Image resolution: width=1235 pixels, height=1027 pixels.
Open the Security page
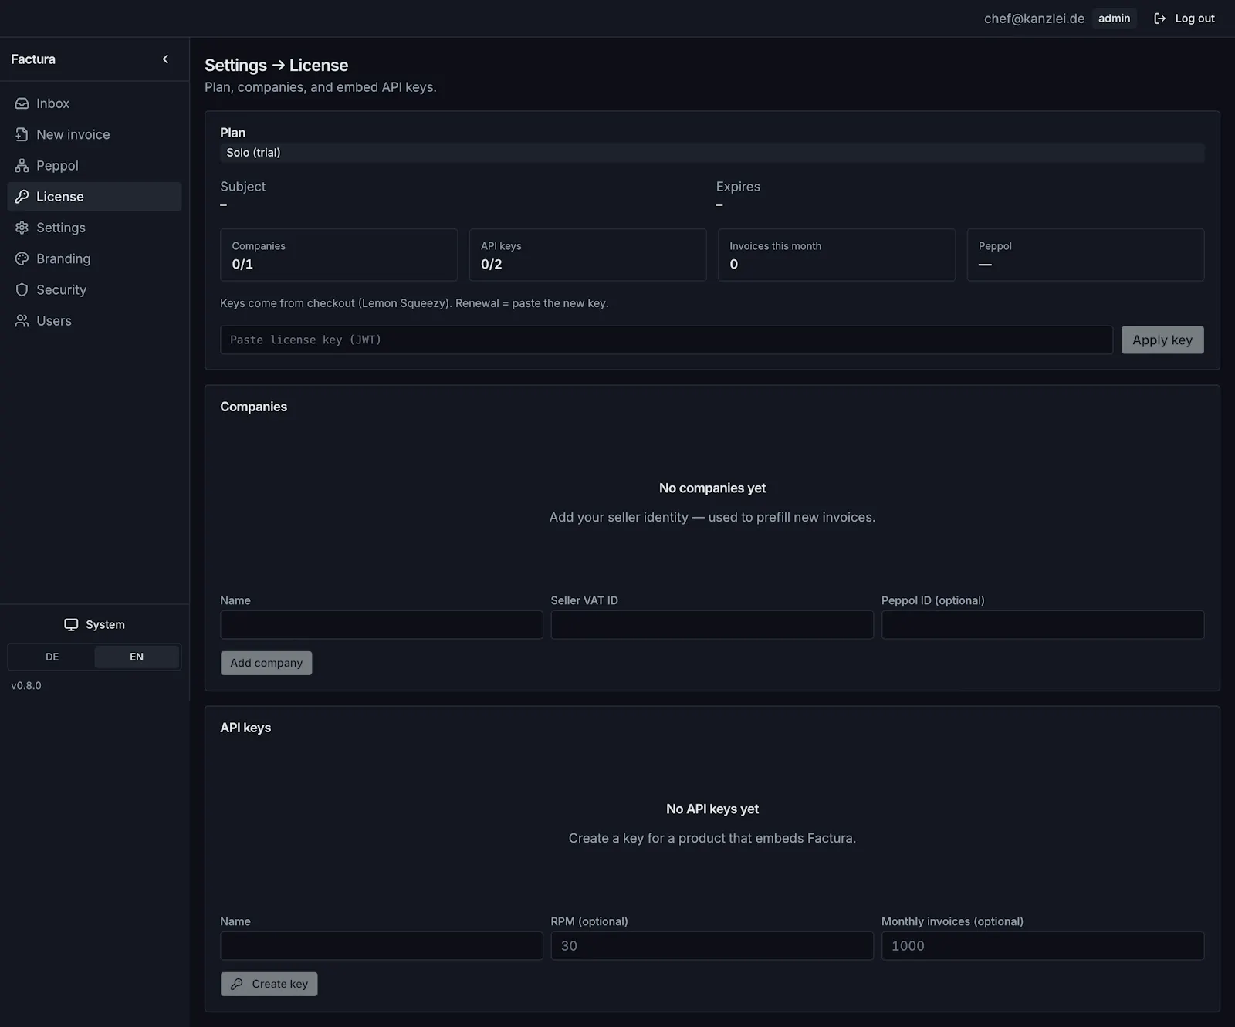(94, 289)
